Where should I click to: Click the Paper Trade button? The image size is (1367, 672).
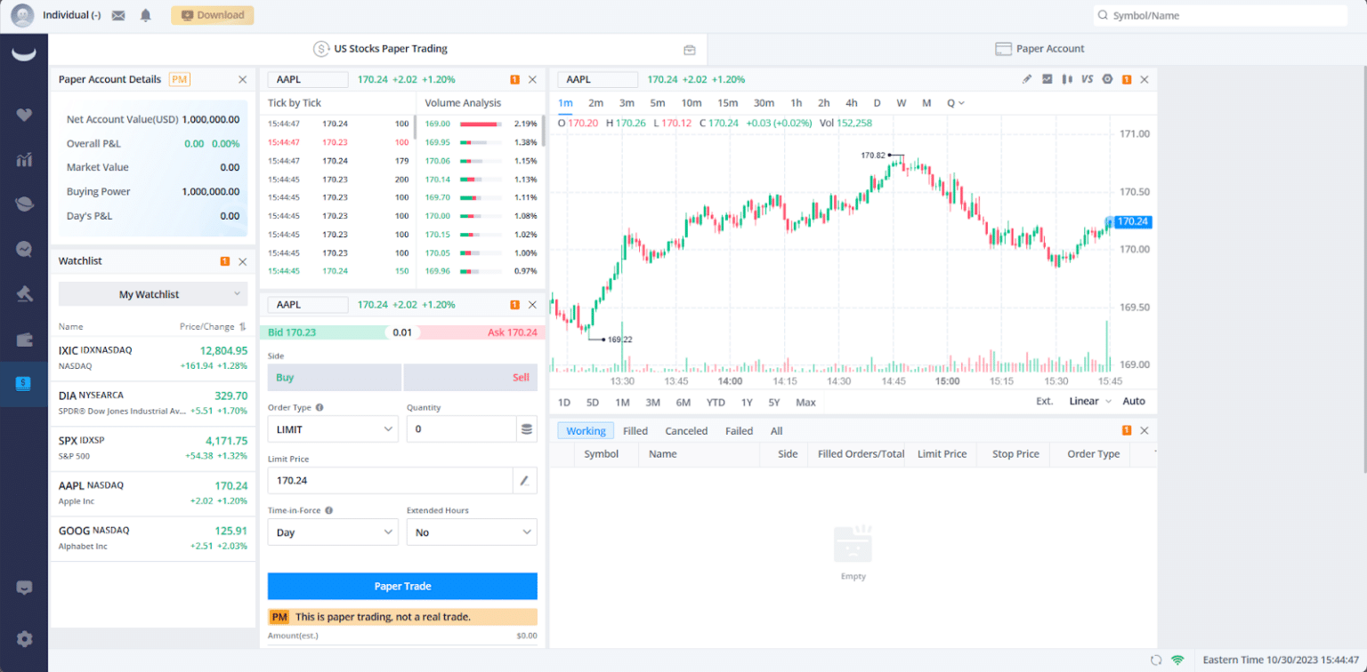[402, 586]
